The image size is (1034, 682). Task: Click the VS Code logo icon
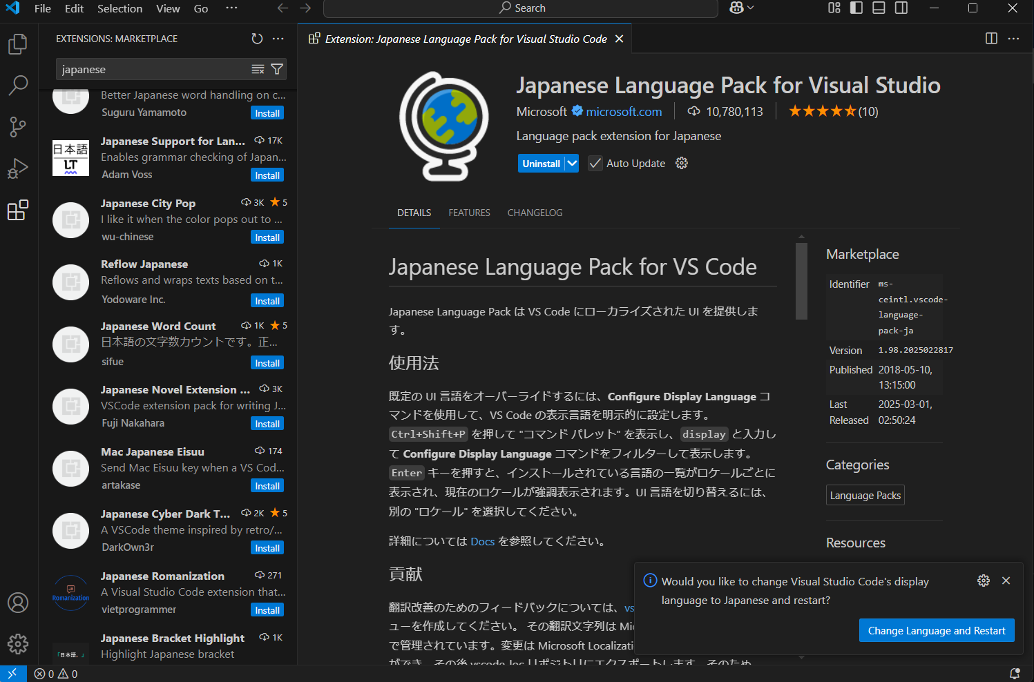tap(12, 8)
